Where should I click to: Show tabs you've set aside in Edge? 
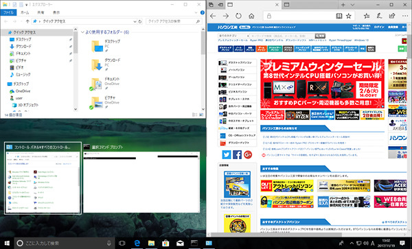[x=211, y=5]
